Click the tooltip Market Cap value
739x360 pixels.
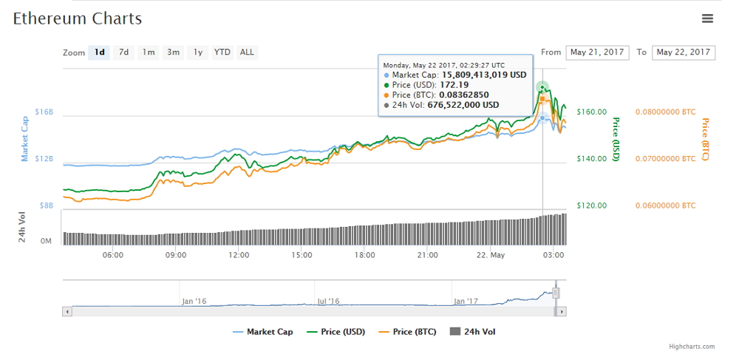click(484, 75)
